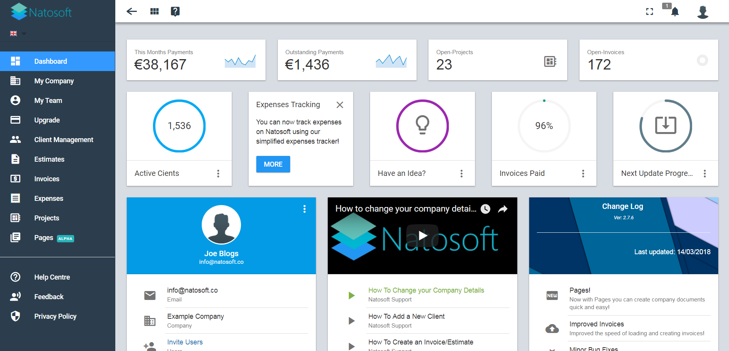Screen dimensions: 729x351
Task: Open Active Cients card options menu
Action: [x=218, y=174]
